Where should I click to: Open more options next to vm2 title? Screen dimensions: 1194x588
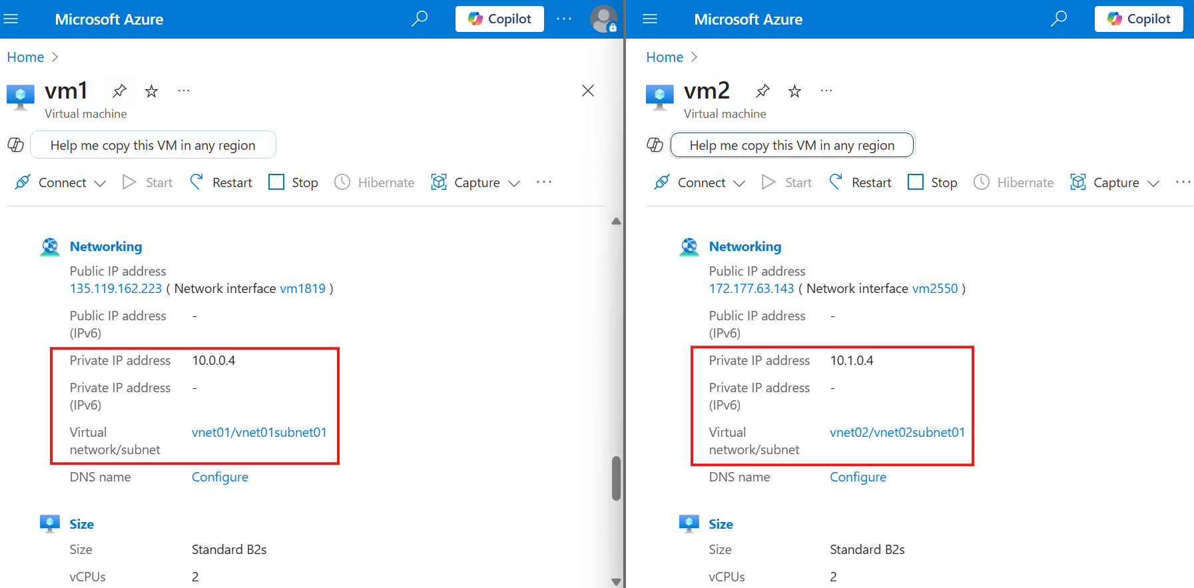pos(826,91)
